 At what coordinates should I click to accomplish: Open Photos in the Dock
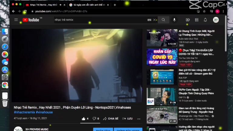pyautogui.click(x=5, y=54)
